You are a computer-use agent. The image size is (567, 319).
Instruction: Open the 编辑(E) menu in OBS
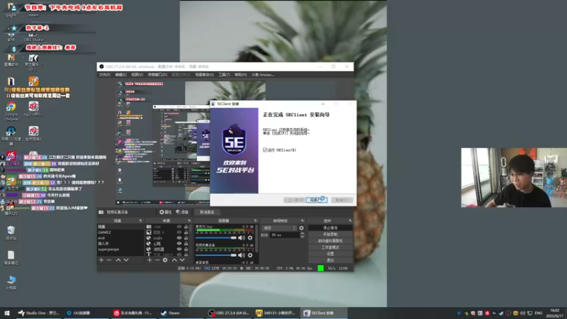tap(120, 75)
